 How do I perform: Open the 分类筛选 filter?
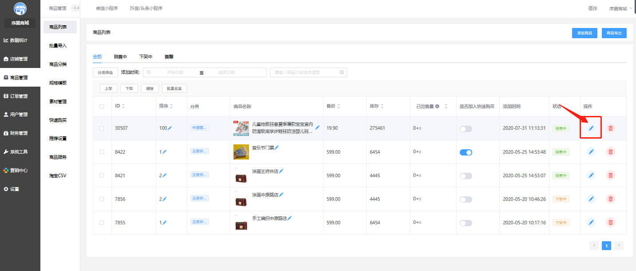click(106, 72)
